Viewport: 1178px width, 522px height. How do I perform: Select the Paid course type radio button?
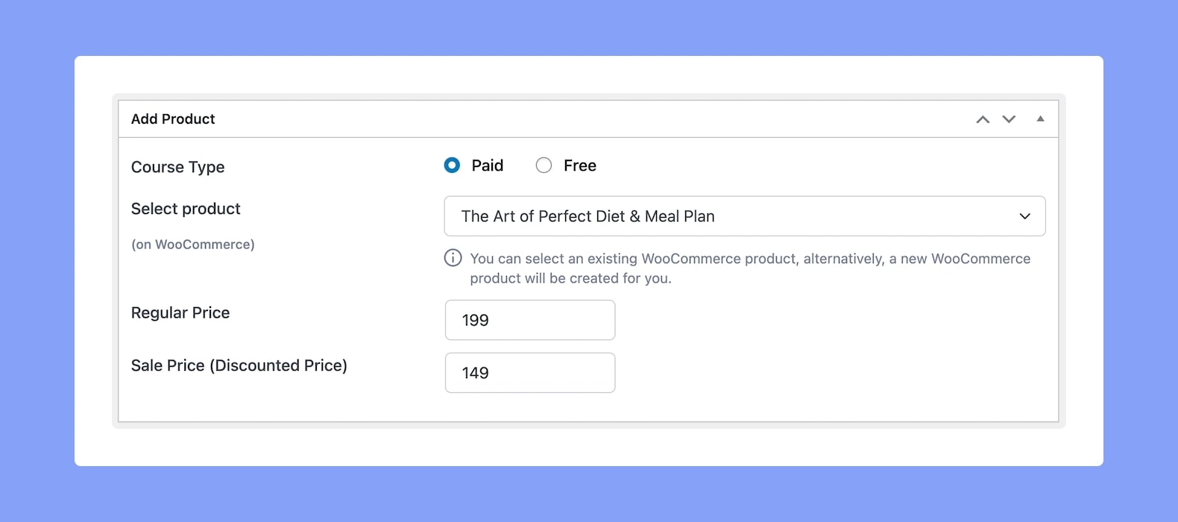[452, 166]
